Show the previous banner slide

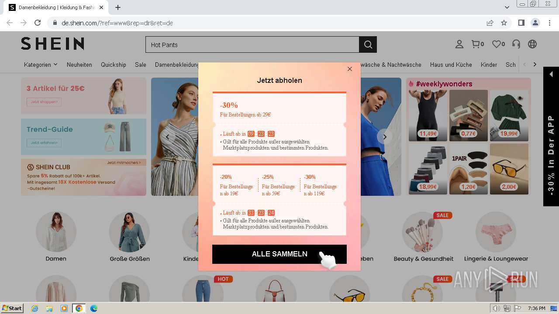pos(167,137)
